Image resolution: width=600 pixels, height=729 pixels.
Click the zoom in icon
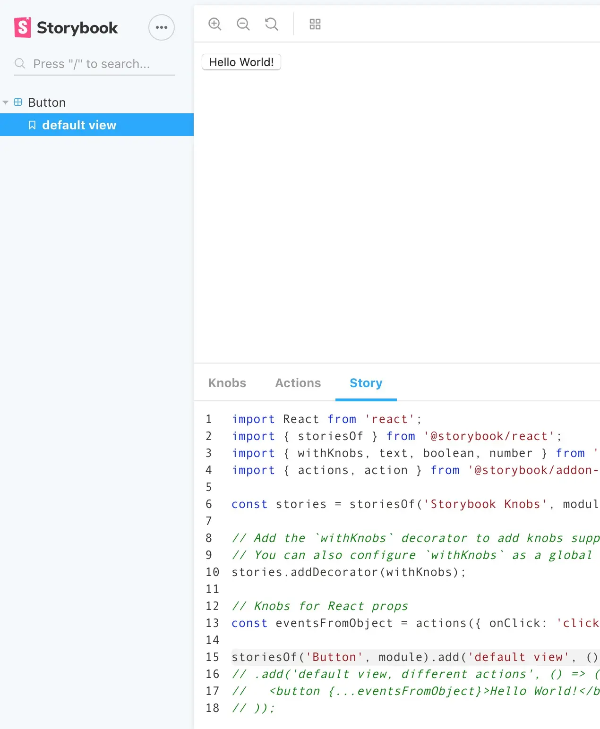[x=215, y=24]
